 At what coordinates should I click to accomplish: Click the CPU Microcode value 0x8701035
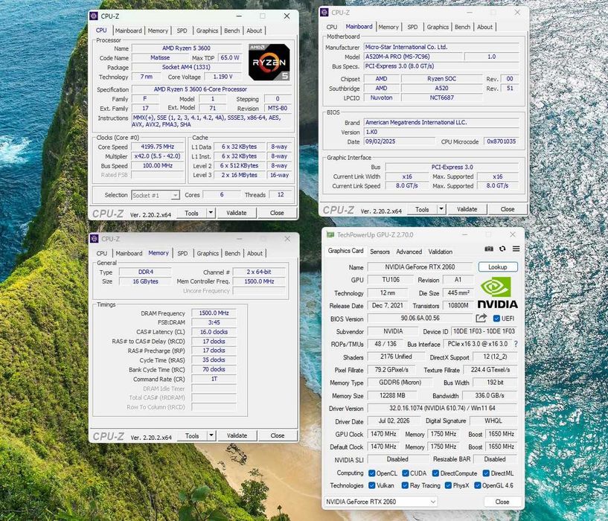[x=502, y=141]
